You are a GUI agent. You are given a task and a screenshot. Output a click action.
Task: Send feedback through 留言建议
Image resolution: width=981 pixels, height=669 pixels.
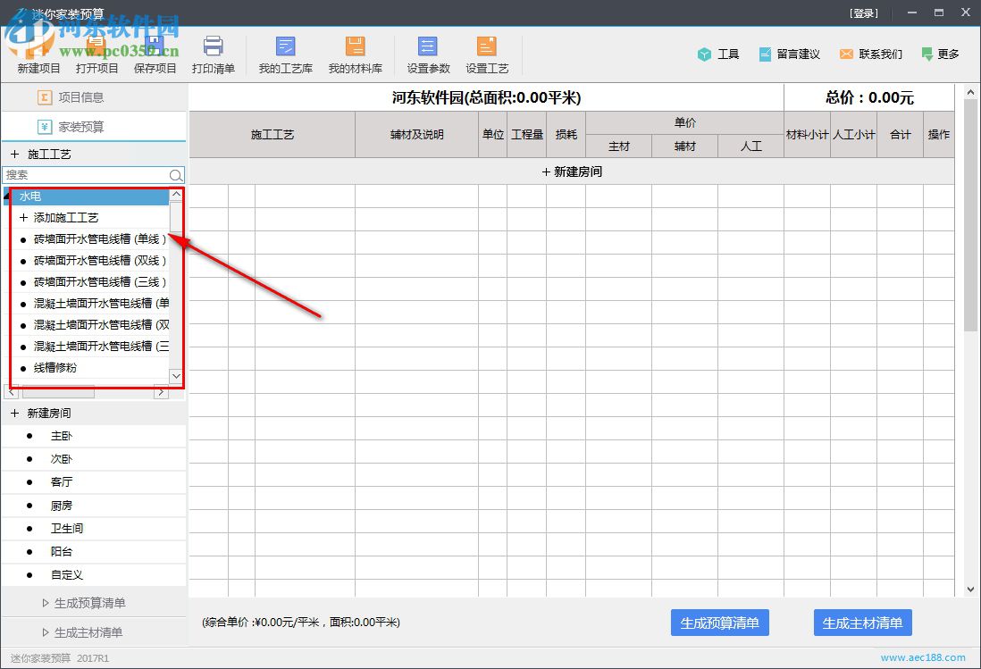789,54
